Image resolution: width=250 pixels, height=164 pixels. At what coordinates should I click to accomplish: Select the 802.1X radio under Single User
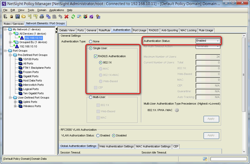101,62
